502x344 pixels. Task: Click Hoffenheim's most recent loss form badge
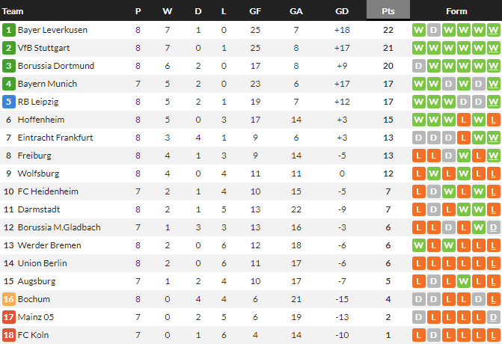tap(493, 120)
